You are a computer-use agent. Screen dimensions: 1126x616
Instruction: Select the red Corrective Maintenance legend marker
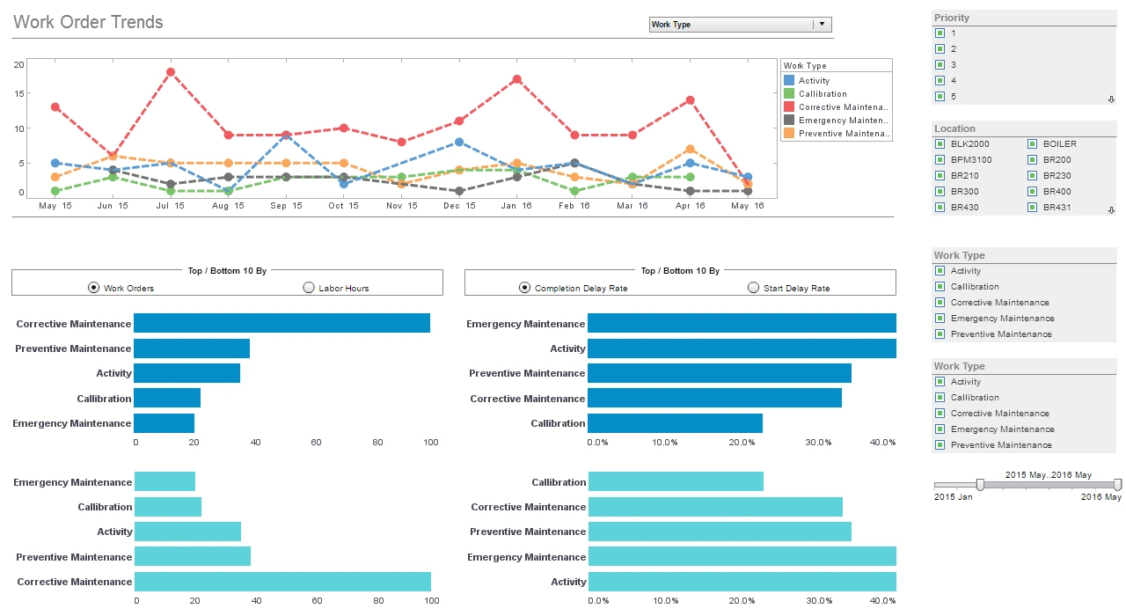click(x=789, y=106)
